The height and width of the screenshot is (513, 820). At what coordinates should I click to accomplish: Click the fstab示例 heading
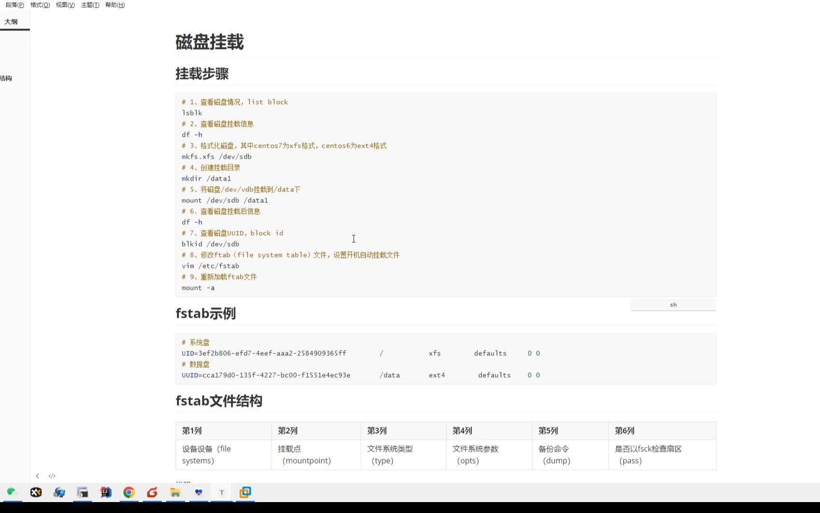pos(205,313)
